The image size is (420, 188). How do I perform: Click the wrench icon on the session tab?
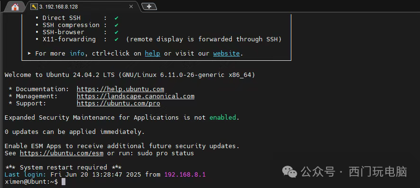pos(34,7)
